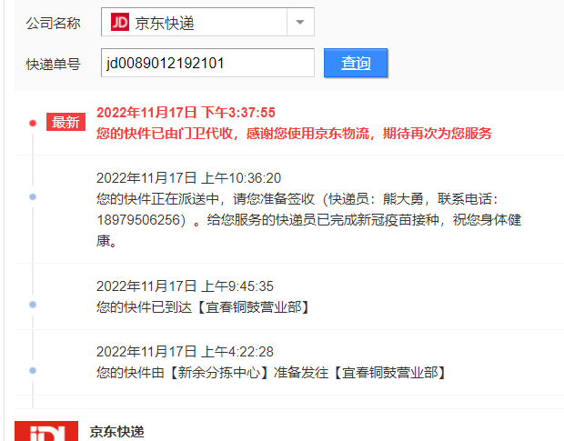
Task: Click timeline dot for 9:45:35 entry
Action: tap(33, 305)
